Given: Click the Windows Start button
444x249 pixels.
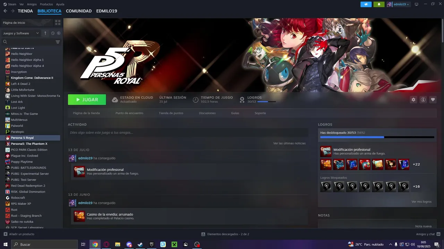Looking at the screenshot, I should (6, 245).
